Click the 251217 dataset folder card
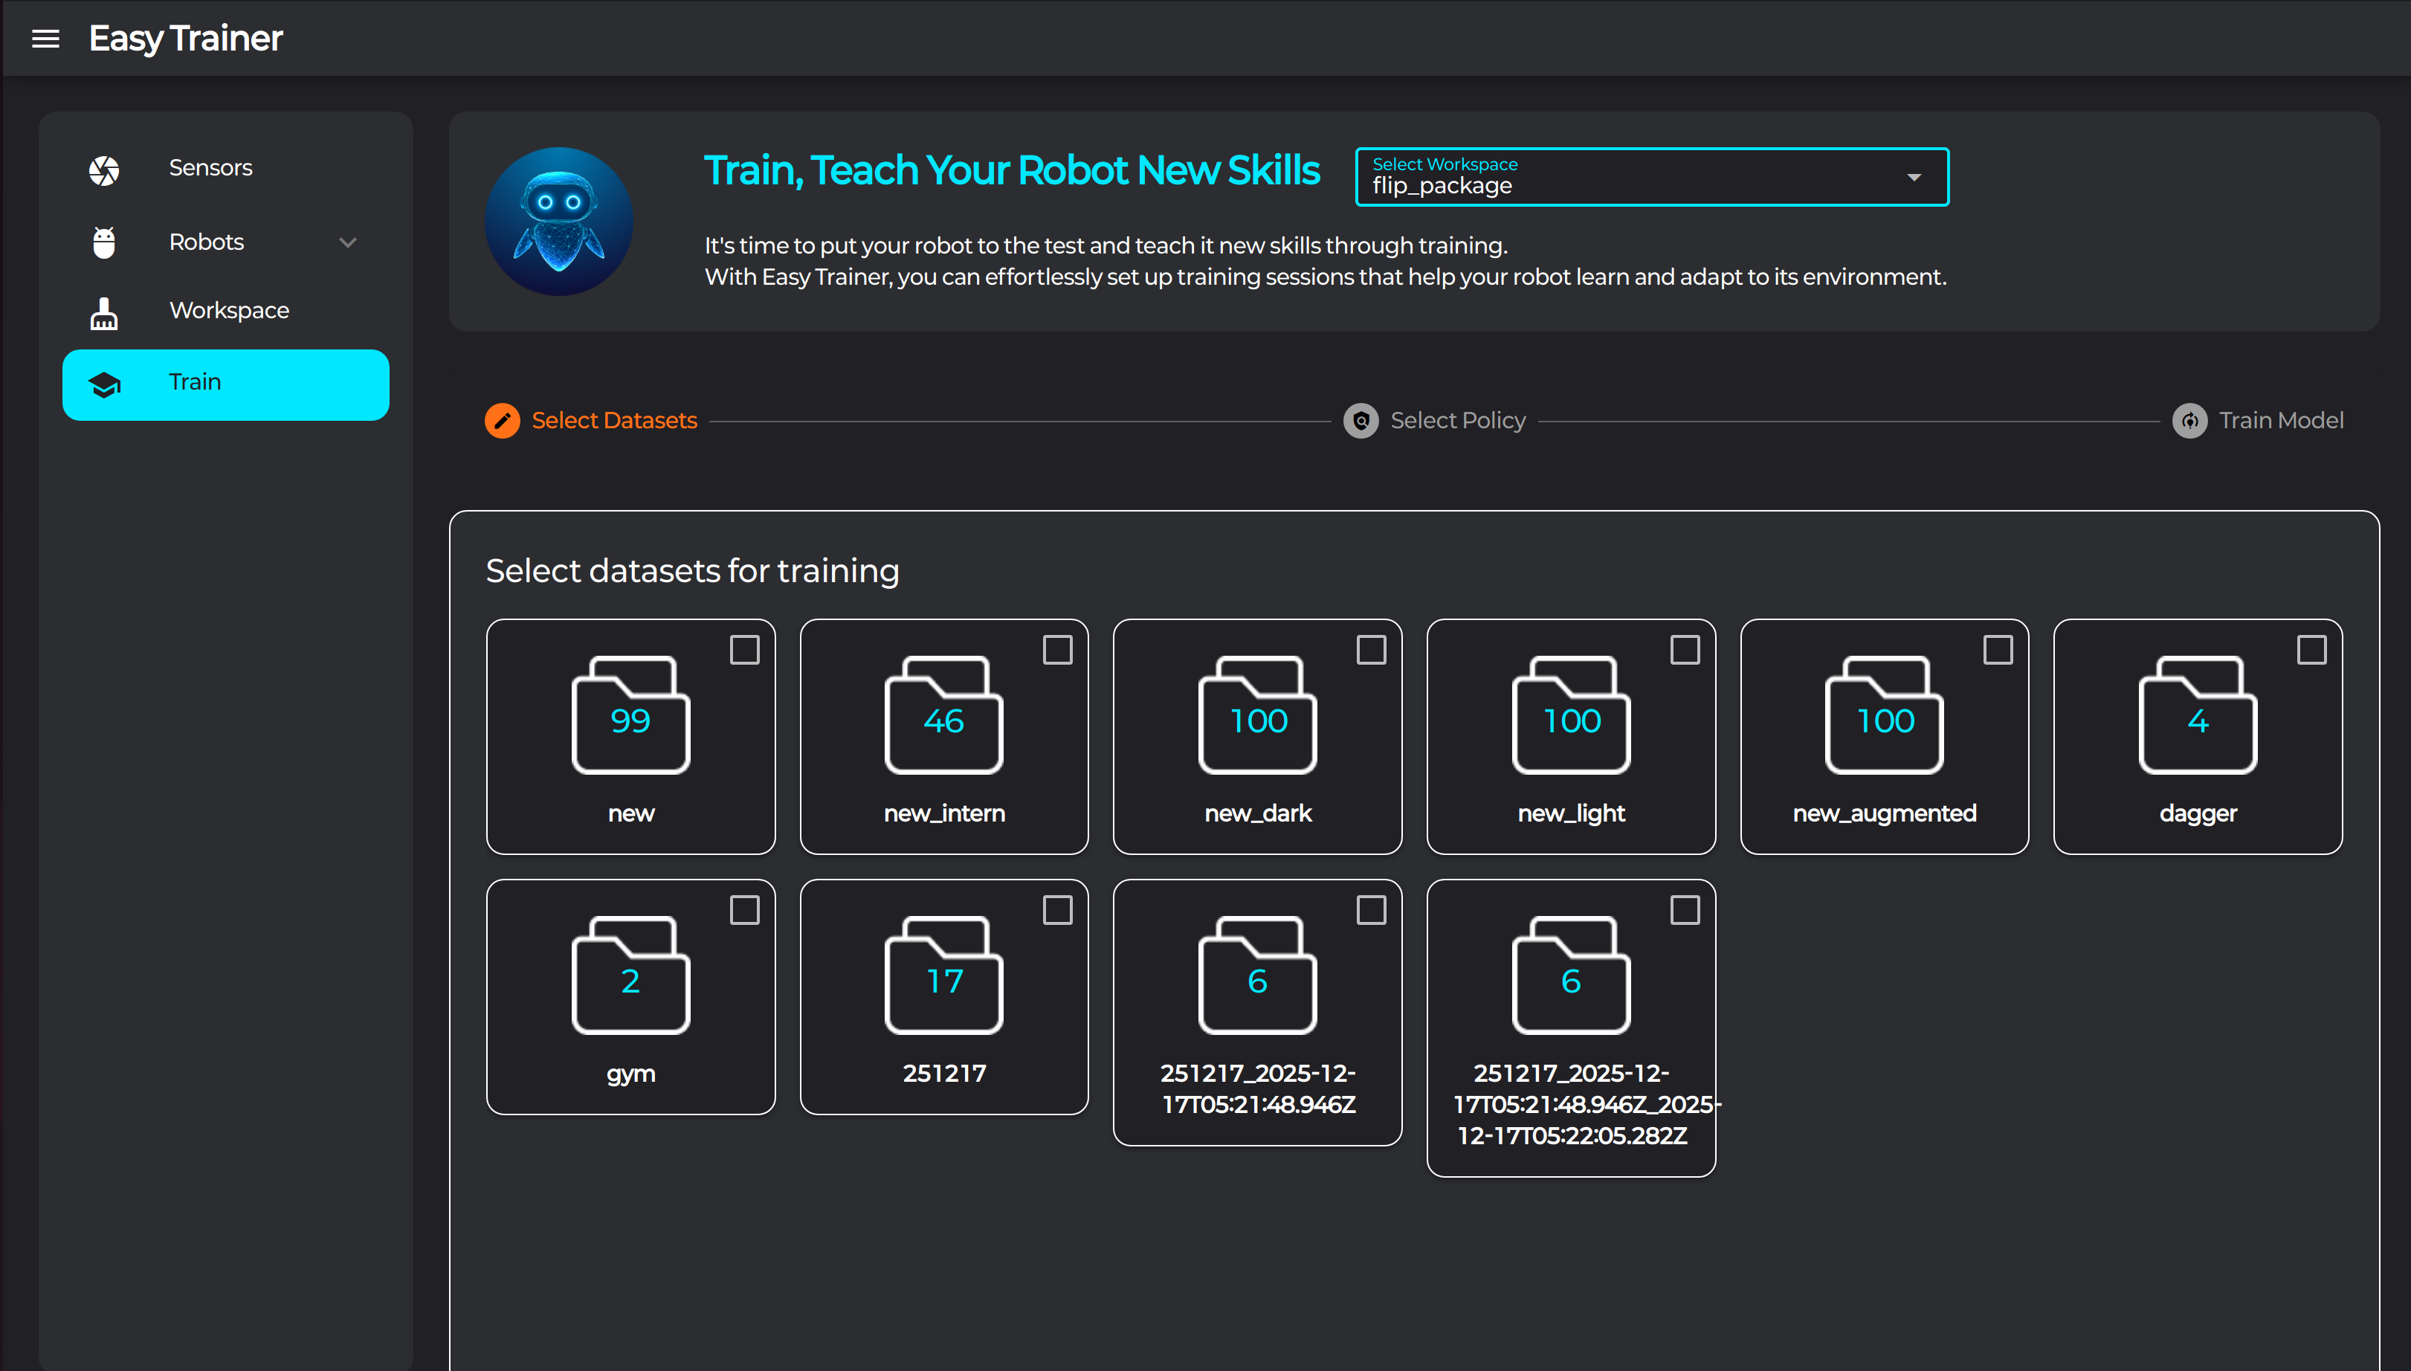The width and height of the screenshot is (2411, 1371). [943, 996]
